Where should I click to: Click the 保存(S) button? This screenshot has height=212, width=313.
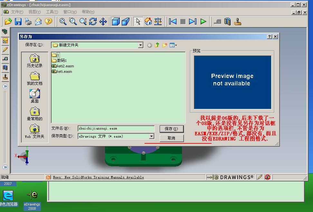pos(171,129)
